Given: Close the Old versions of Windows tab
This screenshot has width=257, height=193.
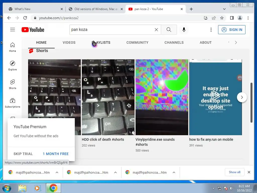Looking at the screenshot, I should tap(122, 9).
